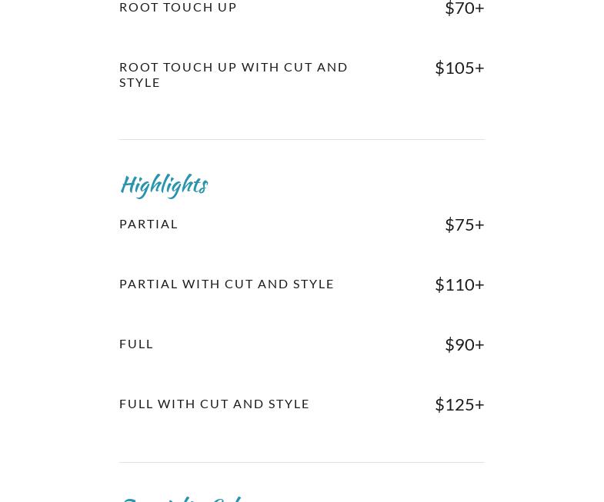Click the divider line below the $125+ row
This screenshot has height=502, width=604.
[x=302, y=462]
